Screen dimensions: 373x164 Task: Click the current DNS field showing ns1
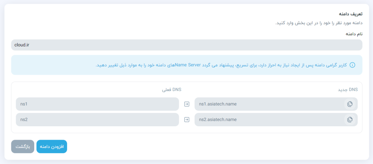[97, 104]
